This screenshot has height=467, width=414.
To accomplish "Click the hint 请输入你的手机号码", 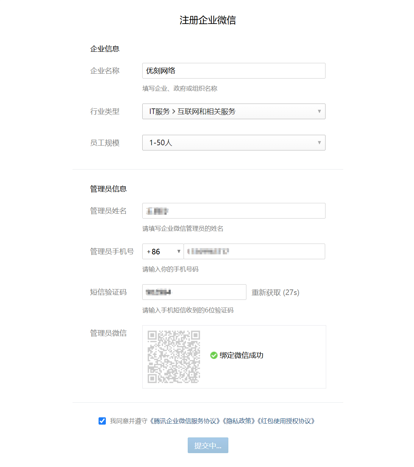I will [x=170, y=269].
